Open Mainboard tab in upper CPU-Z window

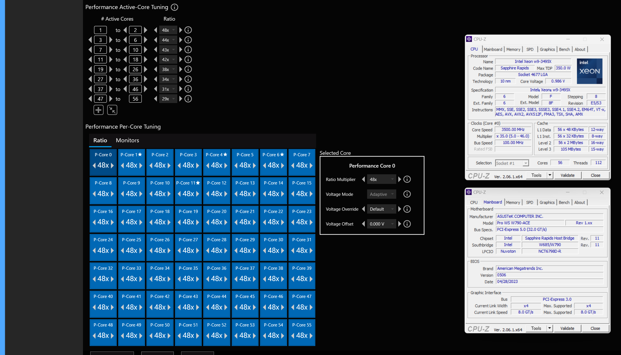493,49
